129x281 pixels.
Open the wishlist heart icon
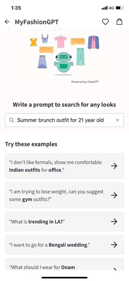[105, 22]
